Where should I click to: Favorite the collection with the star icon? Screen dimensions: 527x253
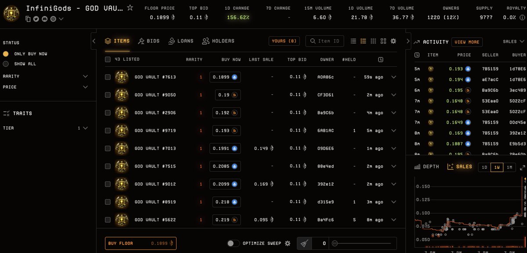pyautogui.click(x=130, y=7)
